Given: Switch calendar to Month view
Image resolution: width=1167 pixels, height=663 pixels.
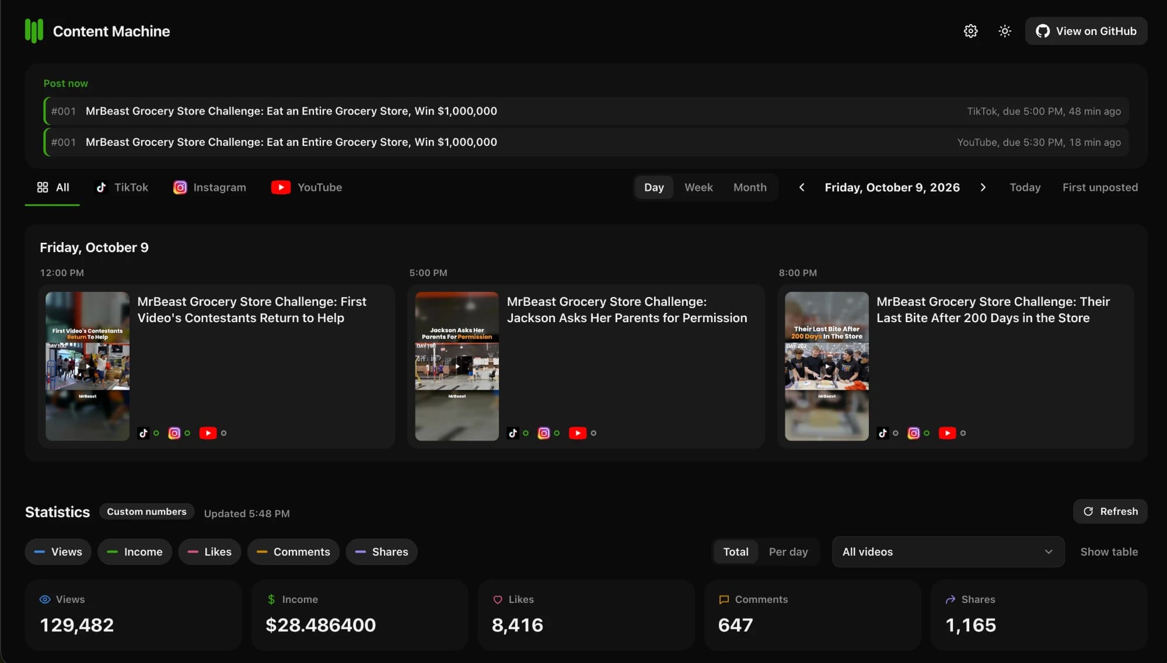Looking at the screenshot, I should (x=750, y=187).
